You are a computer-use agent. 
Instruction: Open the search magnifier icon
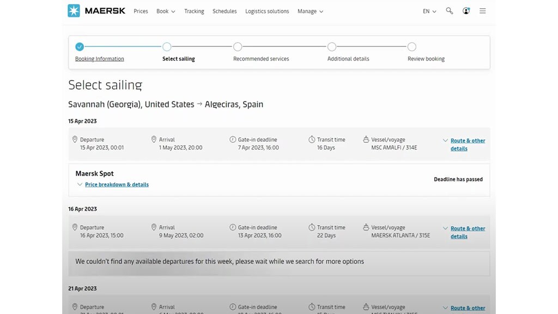coord(449,11)
